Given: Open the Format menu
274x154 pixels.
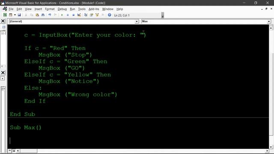Looking at the screenshot, I should [50, 9].
